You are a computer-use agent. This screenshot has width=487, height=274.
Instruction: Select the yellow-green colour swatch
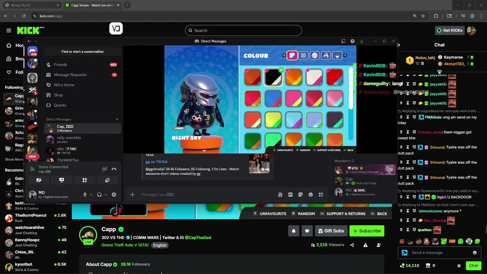273,119
